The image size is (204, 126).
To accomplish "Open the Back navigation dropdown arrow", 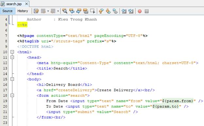I will click(x=48, y=11).
